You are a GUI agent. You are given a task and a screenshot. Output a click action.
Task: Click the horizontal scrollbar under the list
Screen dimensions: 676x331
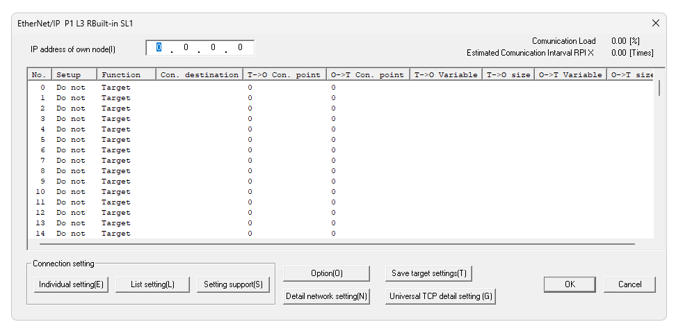337,244
